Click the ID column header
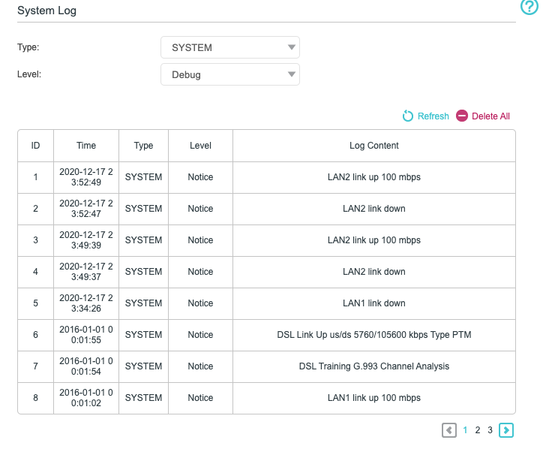Viewport: 543px width, 449px height. point(35,146)
